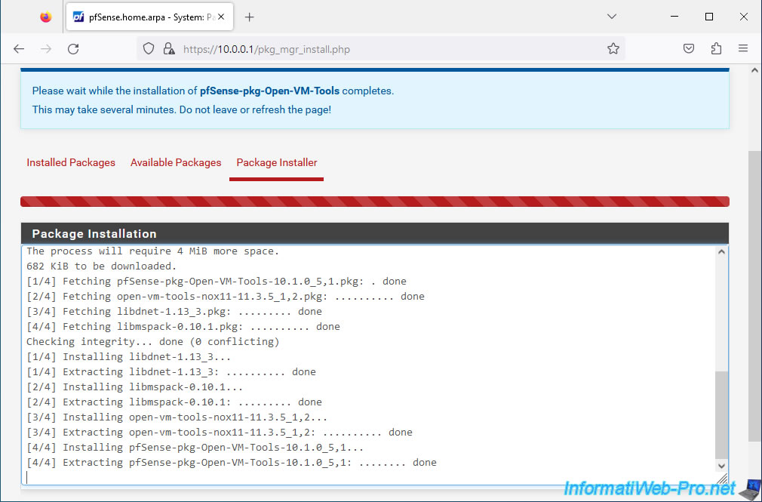The width and height of the screenshot is (762, 502).
Task: Click log line "[2/4] Fetching open-vm-tools-nox11"
Action: [226, 296]
